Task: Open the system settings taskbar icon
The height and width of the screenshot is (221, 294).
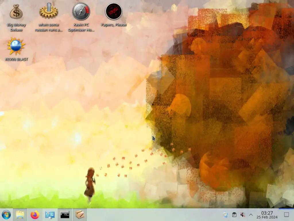Action: click(x=50, y=215)
